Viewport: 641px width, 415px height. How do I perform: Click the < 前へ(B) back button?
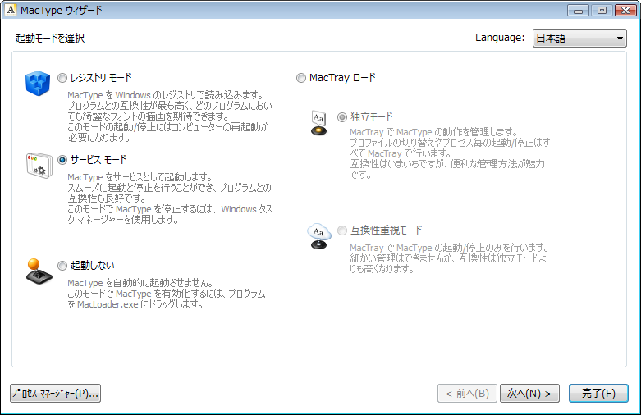(x=467, y=394)
